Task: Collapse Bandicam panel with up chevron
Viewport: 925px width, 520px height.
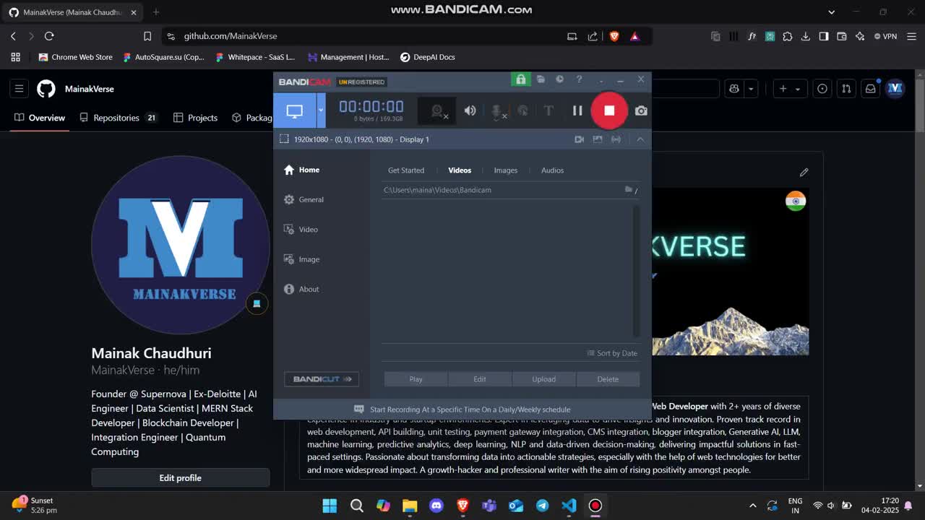Action: [x=640, y=139]
